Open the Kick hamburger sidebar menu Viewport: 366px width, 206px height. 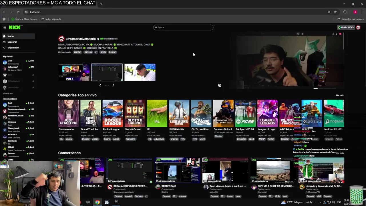tap(5, 27)
